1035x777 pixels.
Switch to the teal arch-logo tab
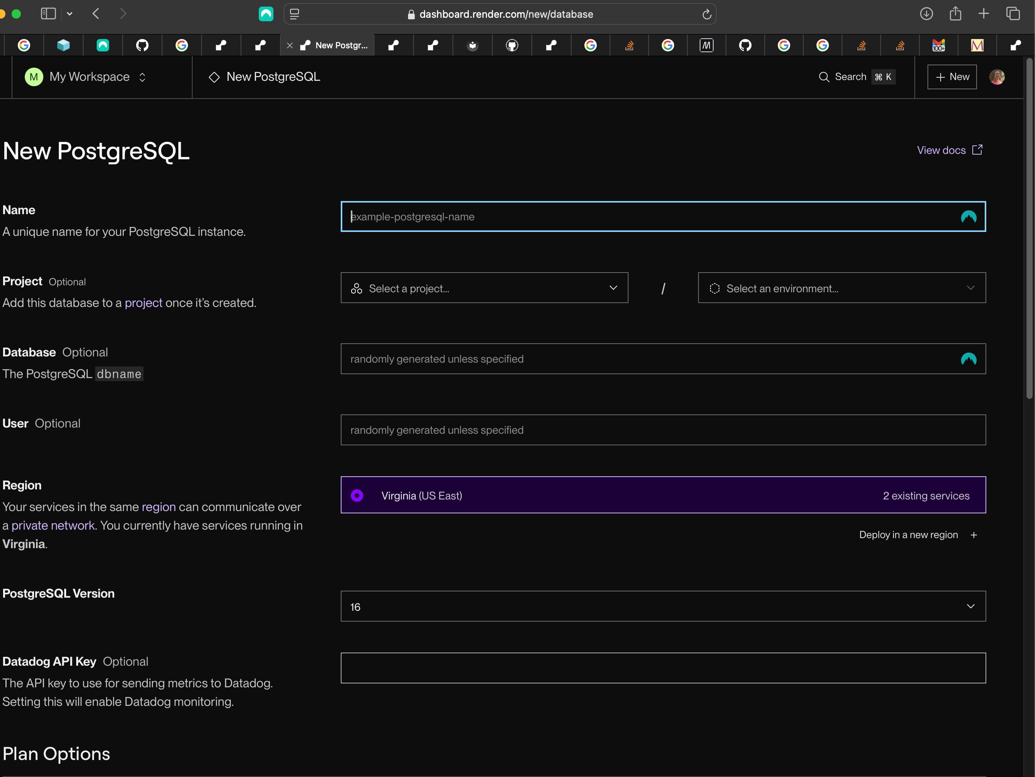pyautogui.click(x=103, y=45)
